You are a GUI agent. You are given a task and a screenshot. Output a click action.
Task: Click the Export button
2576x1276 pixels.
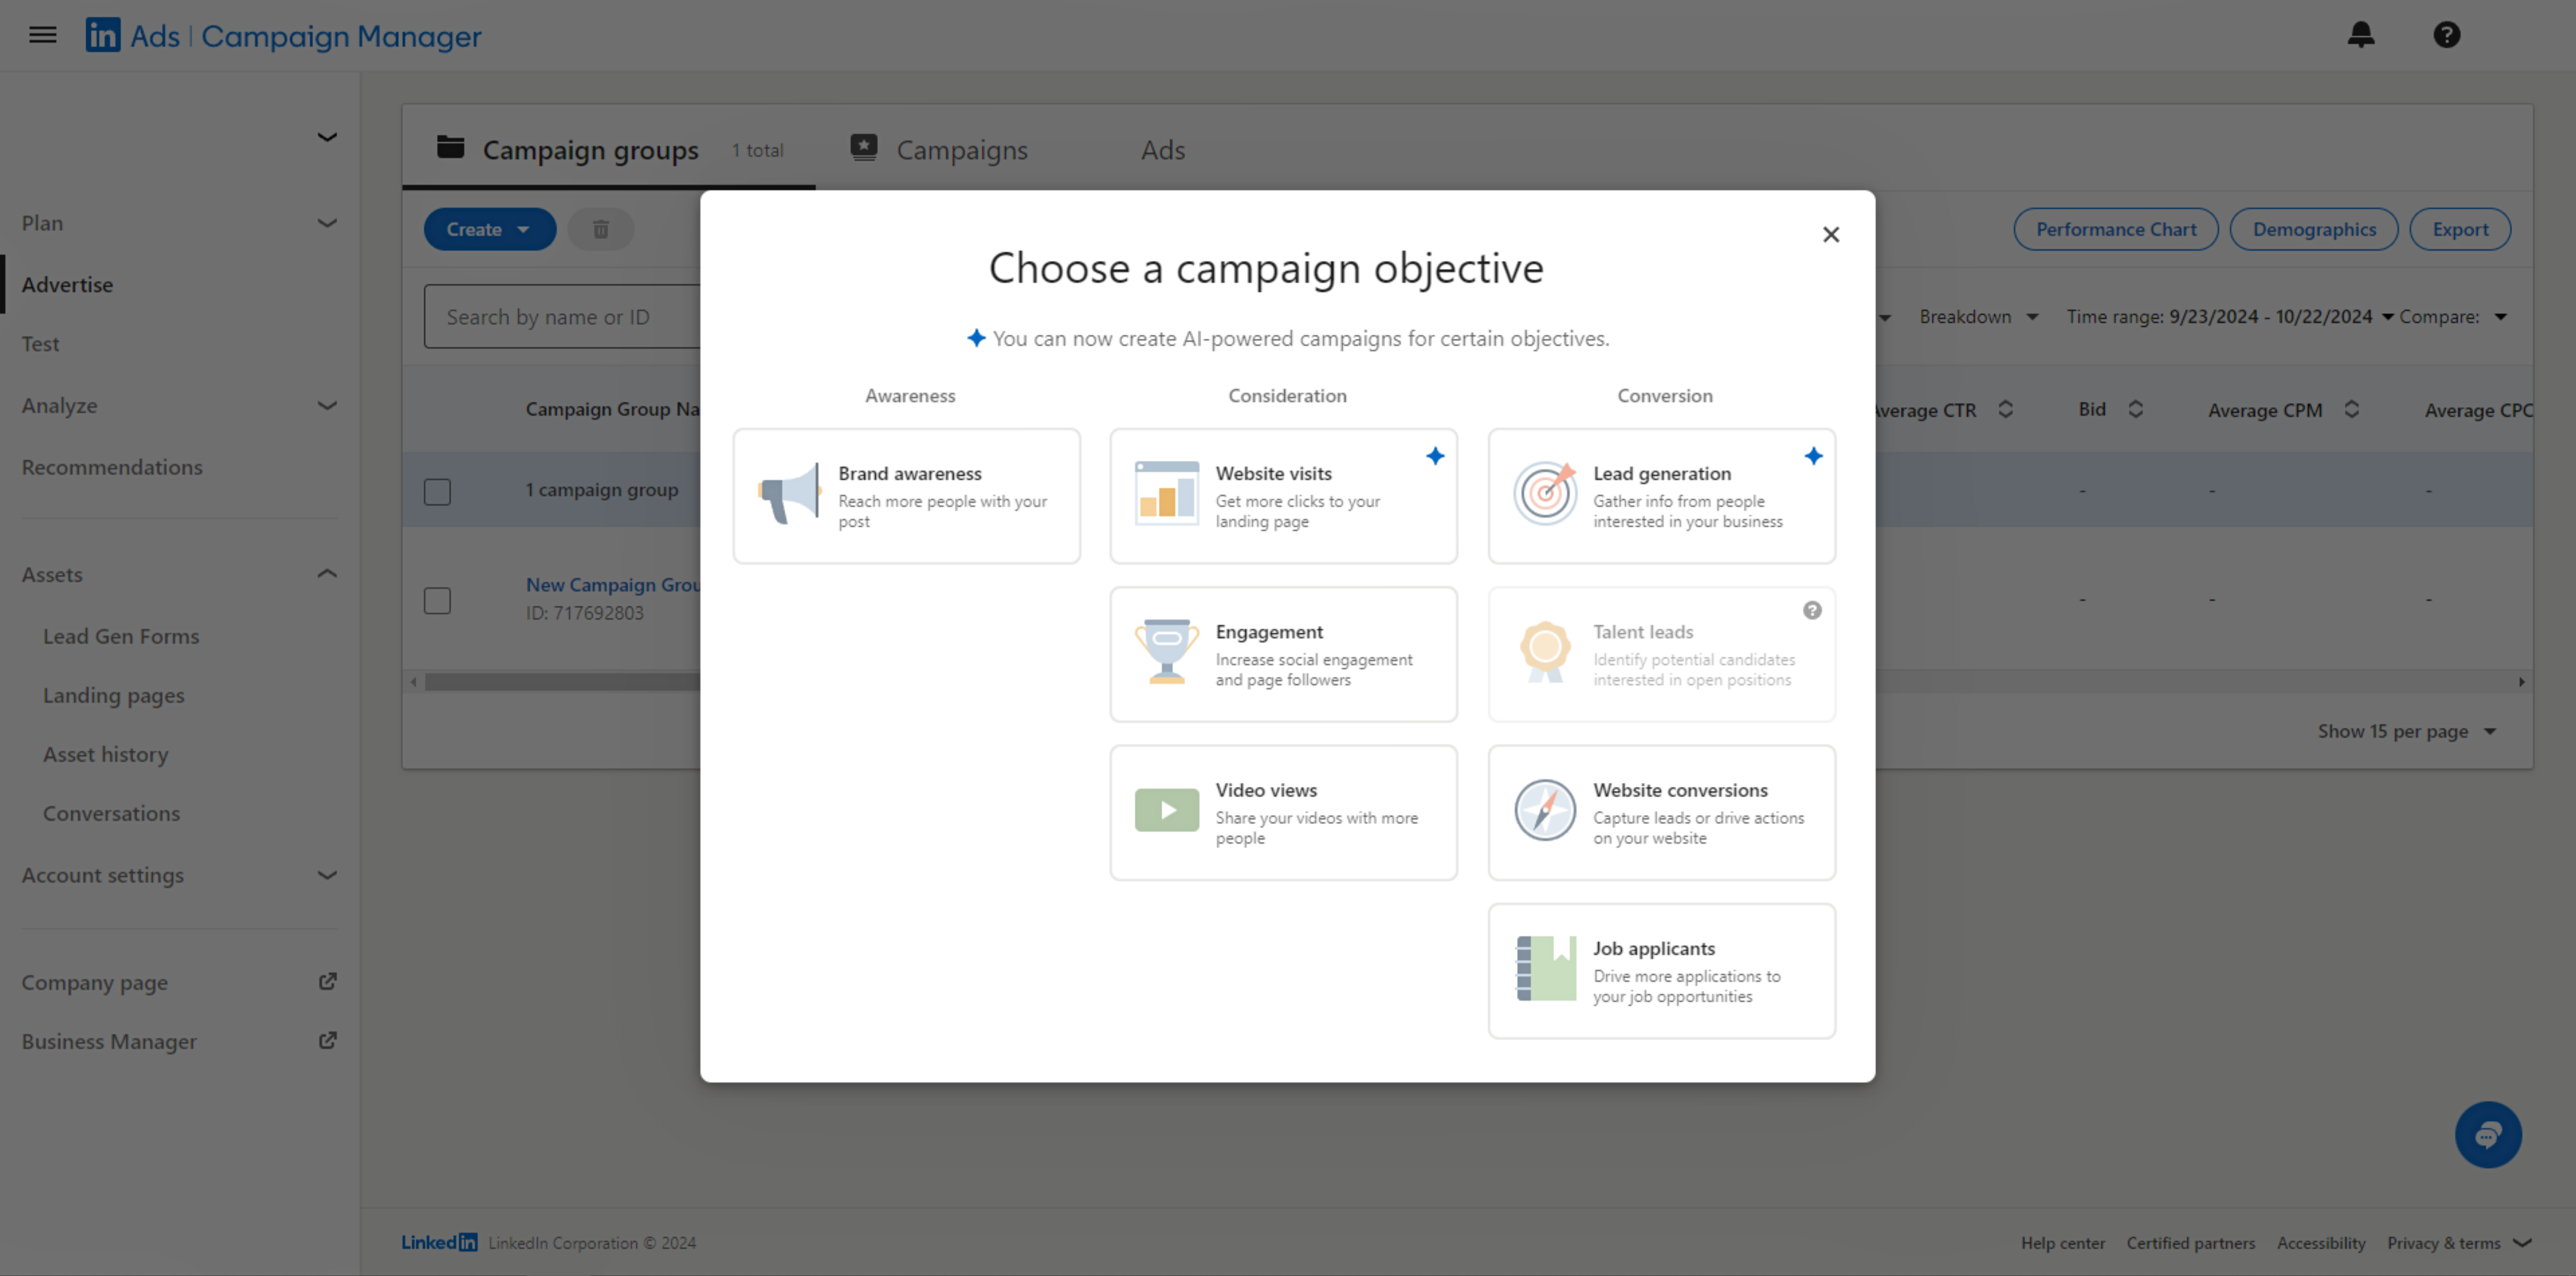pos(2460,229)
